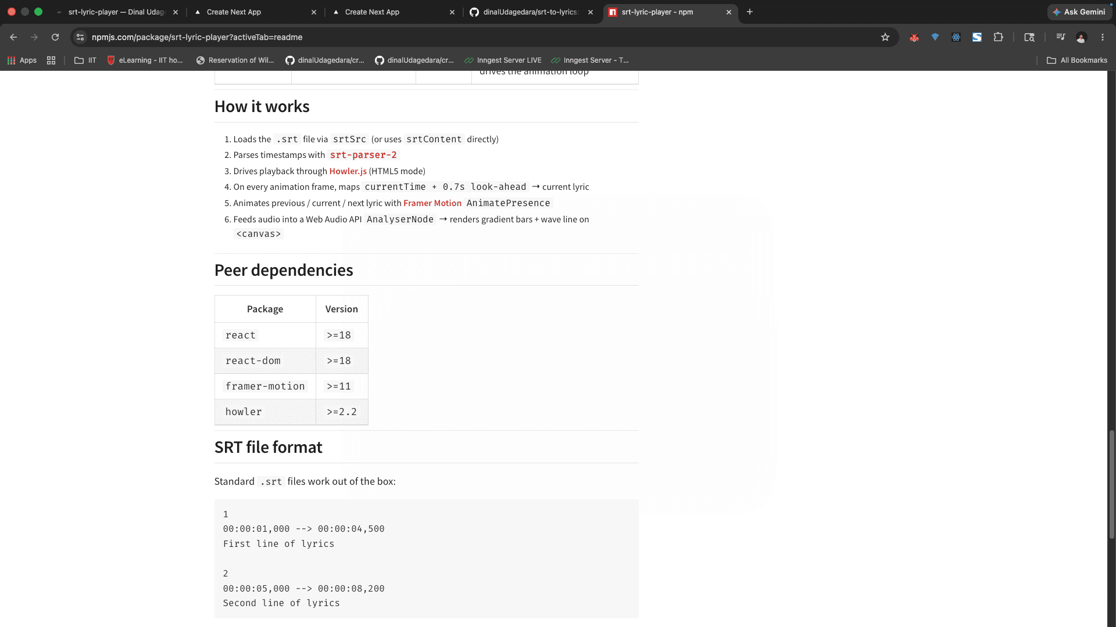Click Ask Gemini button

pos(1079,12)
